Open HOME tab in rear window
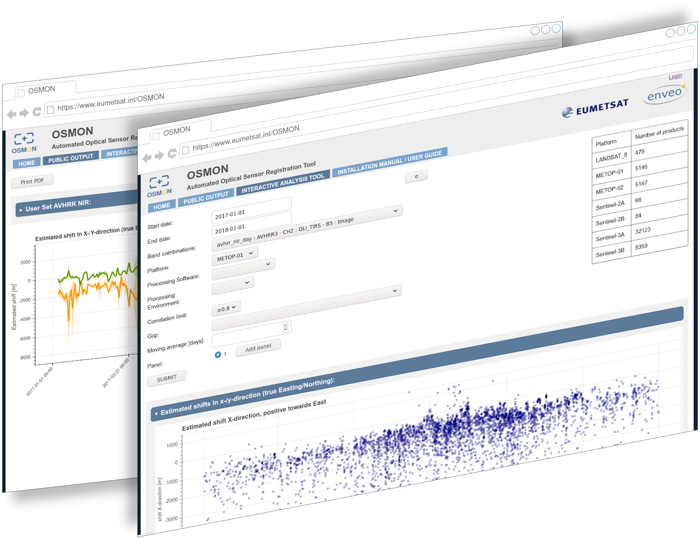 (x=27, y=163)
